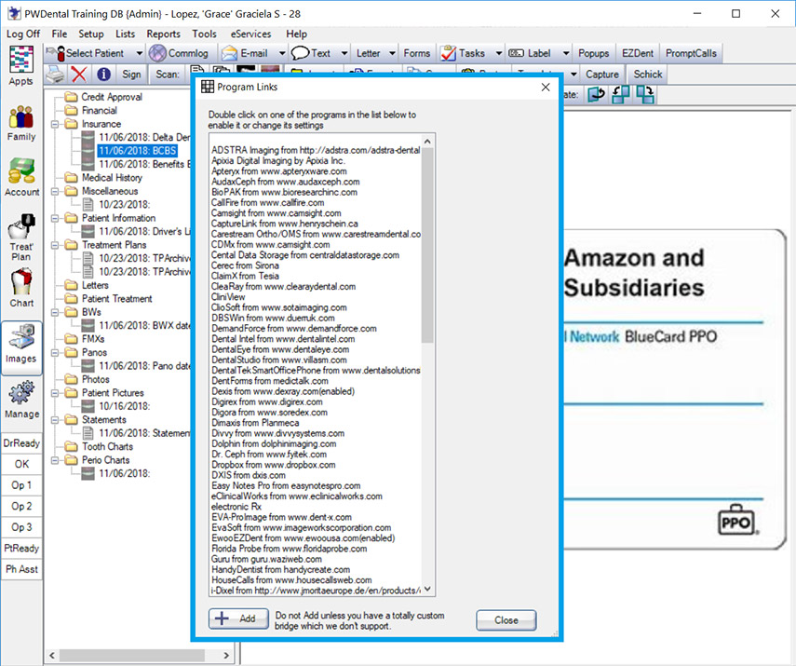
Task: Open the Reports menu
Action: pyautogui.click(x=164, y=34)
